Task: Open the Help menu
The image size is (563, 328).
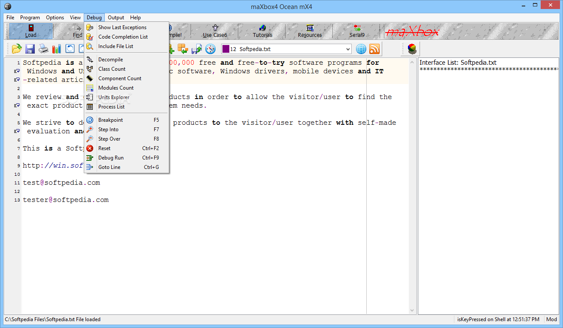Action: pyautogui.click(x=136, y=18)
